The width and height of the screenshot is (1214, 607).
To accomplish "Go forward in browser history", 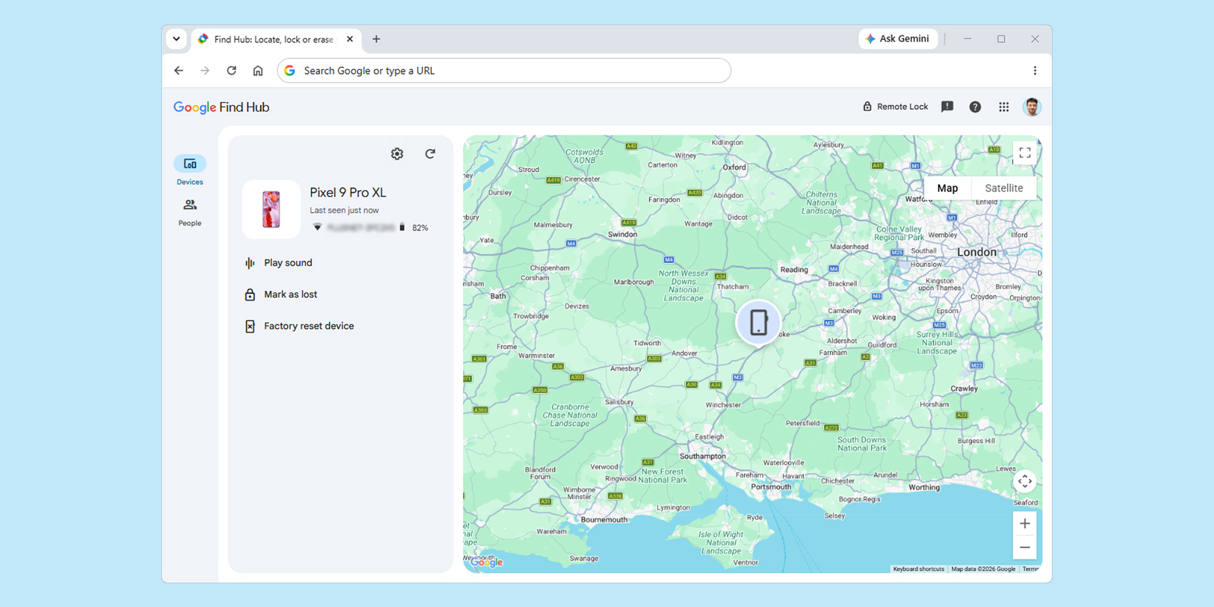I will 205,70.
